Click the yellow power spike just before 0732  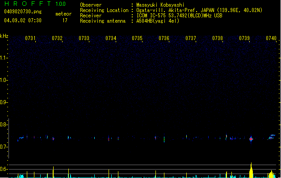click(x=53, y=172)
